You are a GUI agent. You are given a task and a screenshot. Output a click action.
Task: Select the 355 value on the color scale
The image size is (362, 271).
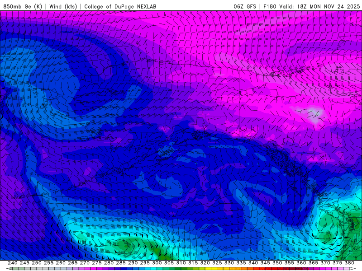pos(289,263)
